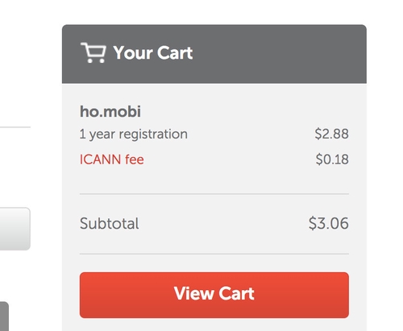403x331 pixels.
Task: Select the ho.mobi domain name
Action: click(110, 111)
